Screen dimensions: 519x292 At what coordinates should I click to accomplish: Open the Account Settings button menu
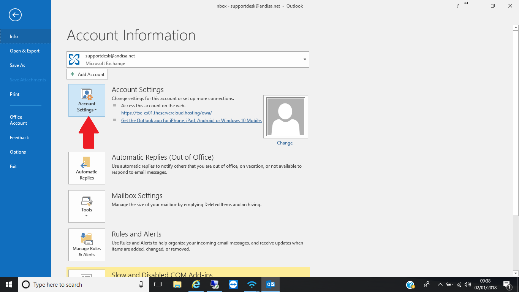click(x=87, y=100)
